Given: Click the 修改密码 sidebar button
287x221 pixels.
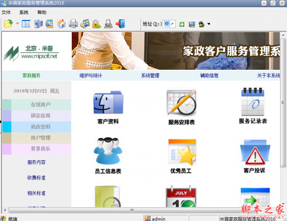Looking at the screenshot, I should pyautogui.click(x=37, y=127).
